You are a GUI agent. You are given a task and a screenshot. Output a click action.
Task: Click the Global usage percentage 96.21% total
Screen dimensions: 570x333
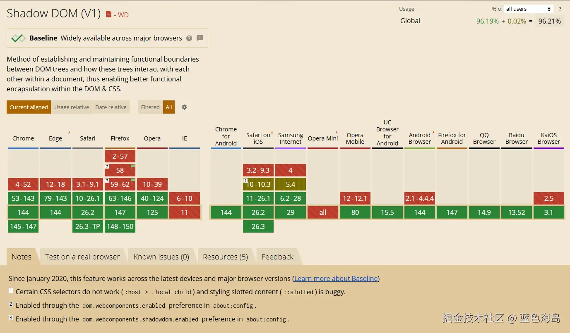(x=550, y=21)
